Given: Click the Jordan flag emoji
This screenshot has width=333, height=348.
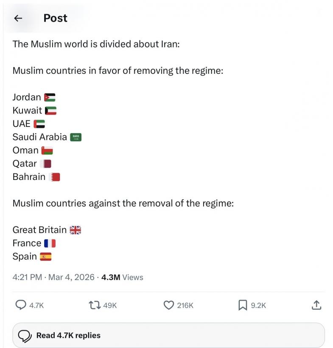Looking at the screenshot, I should pyautogui.click(x=50, y=97).
